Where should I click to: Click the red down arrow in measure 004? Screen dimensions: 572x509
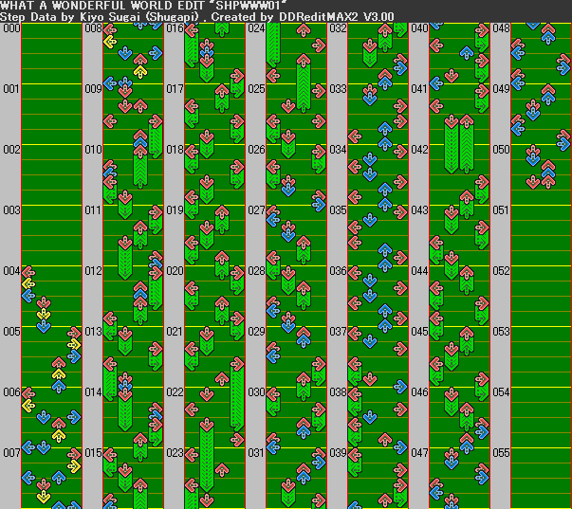coord(44,302)
